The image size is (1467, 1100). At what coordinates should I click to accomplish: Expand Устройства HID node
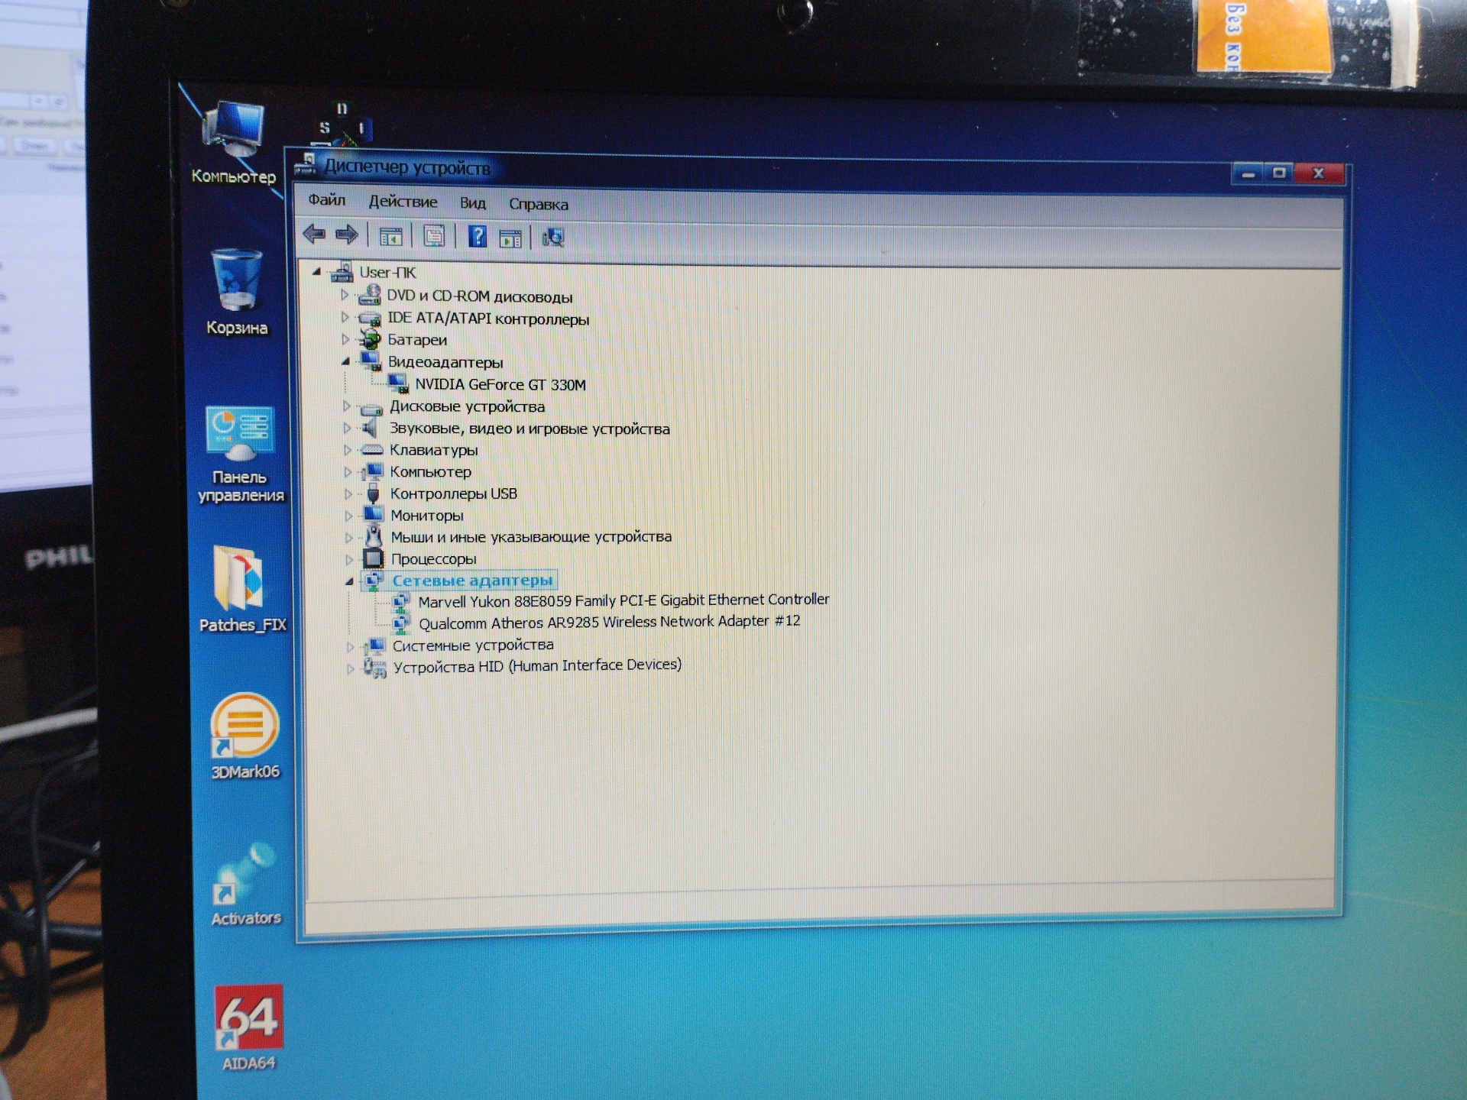pos(351,668)
